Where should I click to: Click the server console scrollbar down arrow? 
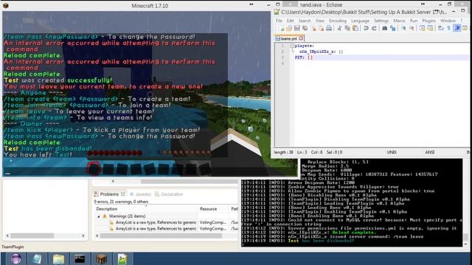[465, 244]
